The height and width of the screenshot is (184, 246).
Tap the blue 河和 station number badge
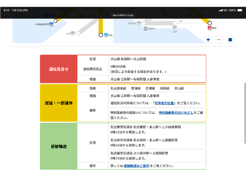click(x=106, y=35)
